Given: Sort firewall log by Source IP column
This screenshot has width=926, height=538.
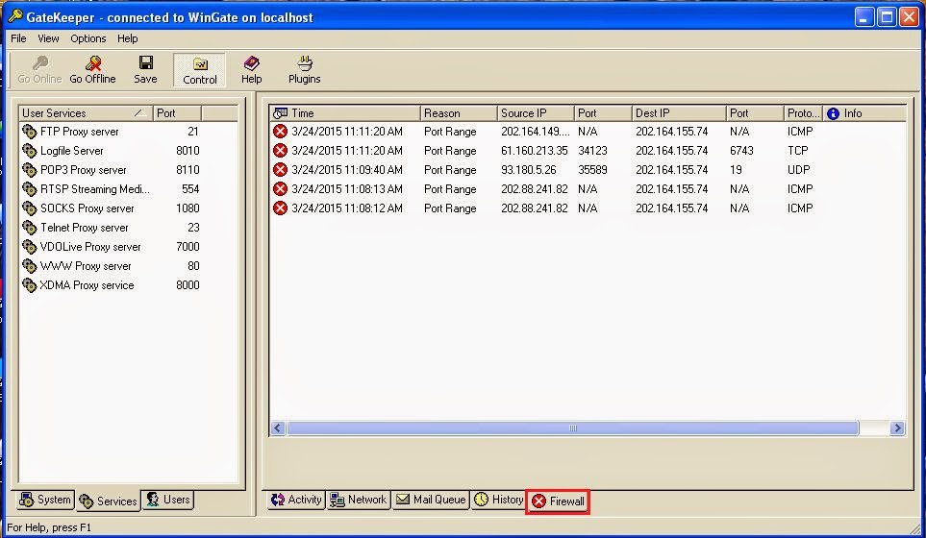Looking at the screenshot, I should coord(536,113).
